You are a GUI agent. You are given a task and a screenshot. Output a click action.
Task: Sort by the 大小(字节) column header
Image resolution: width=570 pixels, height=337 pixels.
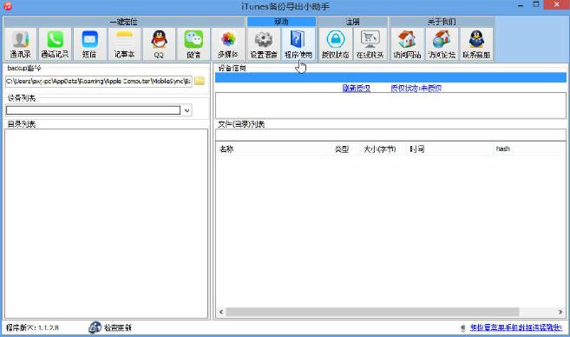tap(383, 149)
